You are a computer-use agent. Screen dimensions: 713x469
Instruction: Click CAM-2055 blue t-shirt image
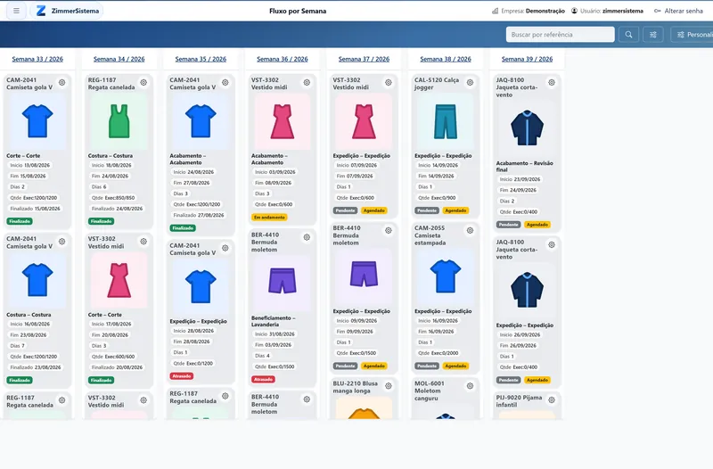coord(445,276)
